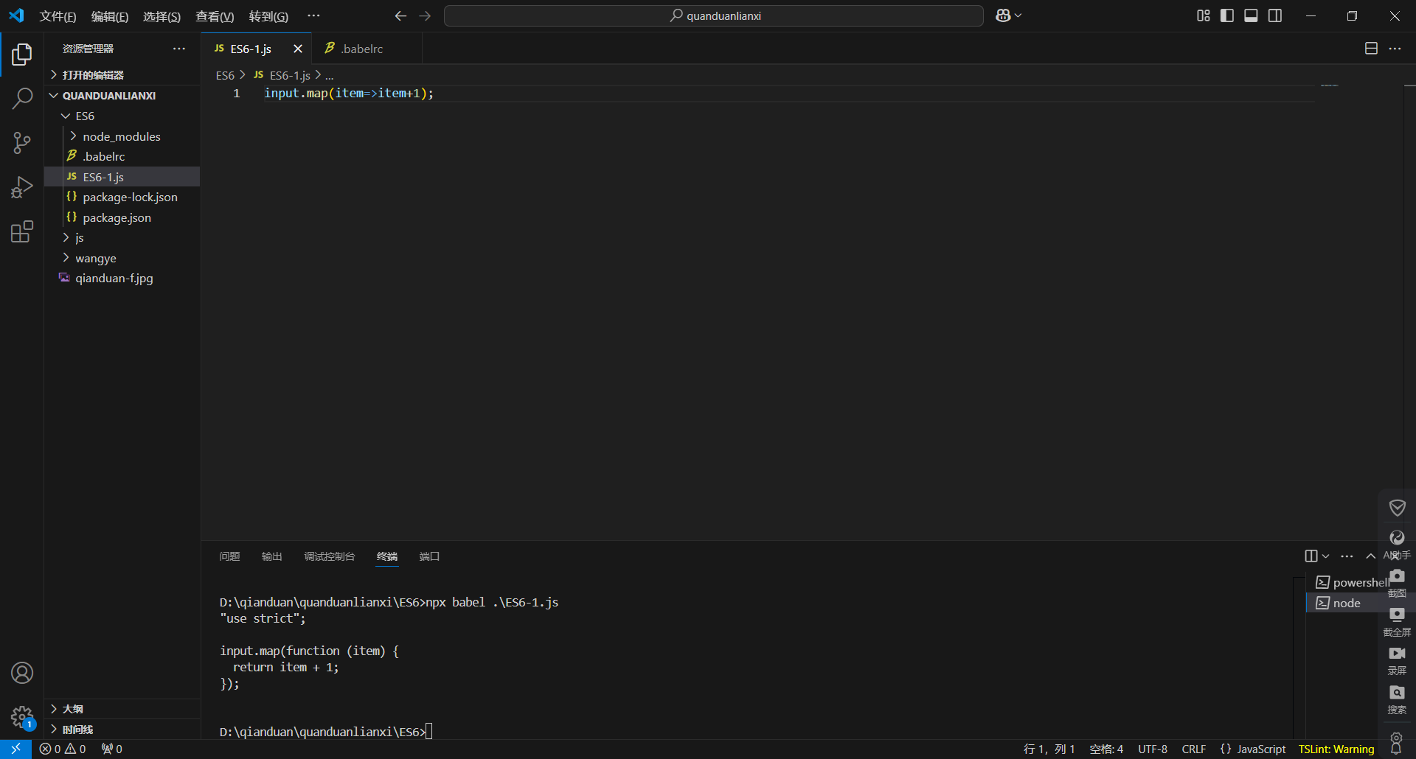1416x759 pixels.
Task: Open the Source Control view
Action: tap(22, 143)
